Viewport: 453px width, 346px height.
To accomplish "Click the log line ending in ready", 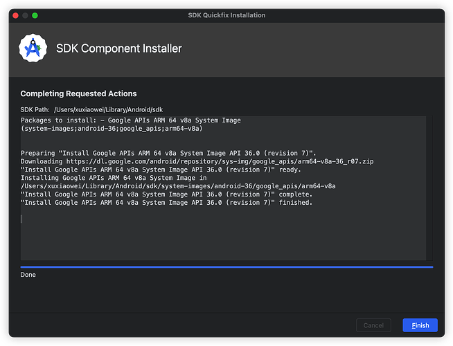I will (161, 170).
